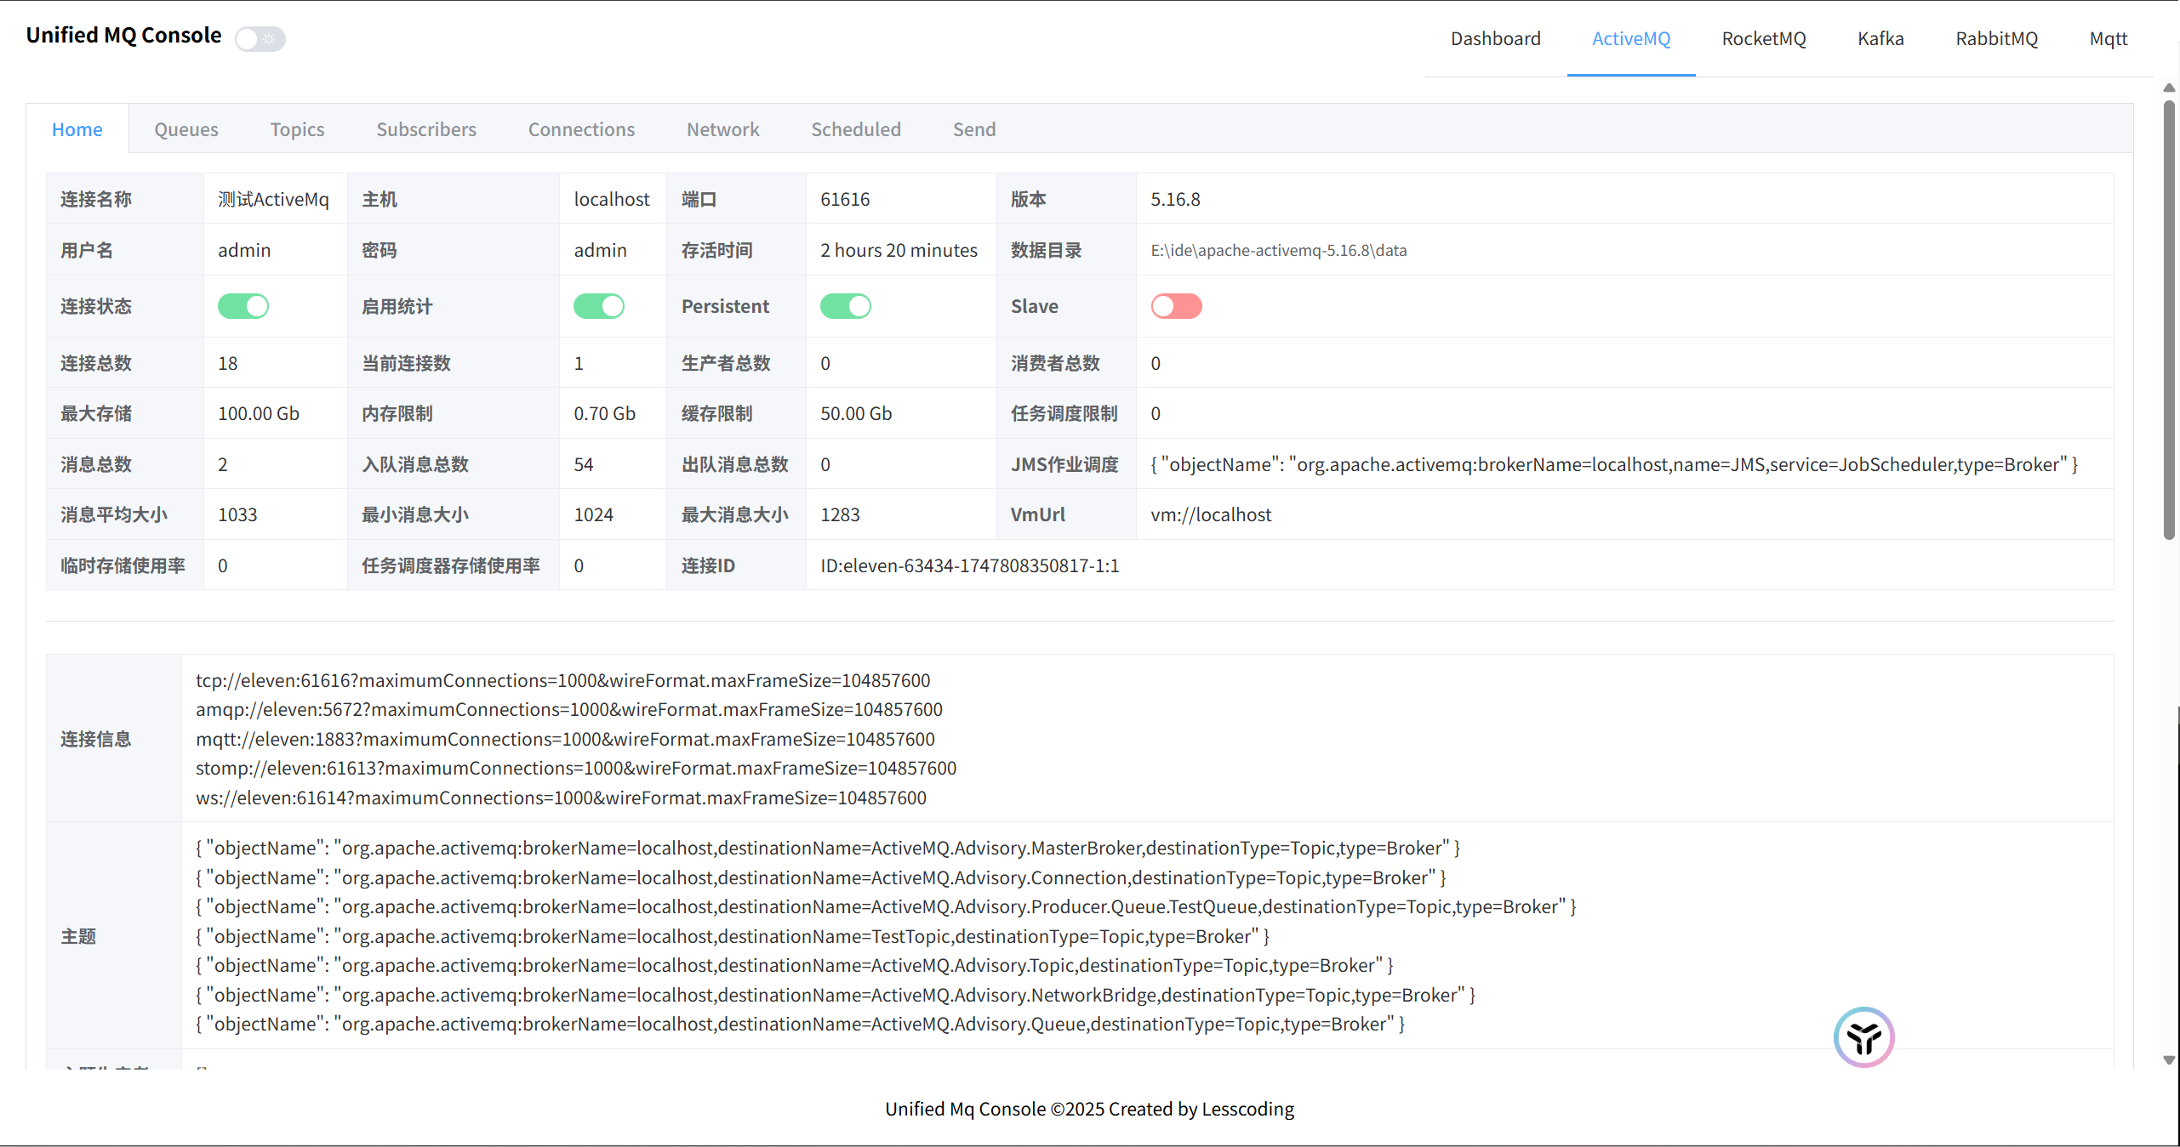Viewport: 2180px width, 1147px height.
Task: Select the Network tab
Action: [722, 129]
